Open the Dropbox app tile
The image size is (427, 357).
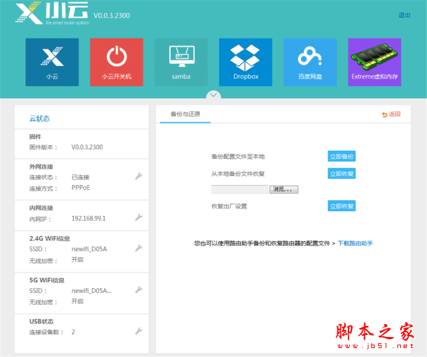click(246, 63)
